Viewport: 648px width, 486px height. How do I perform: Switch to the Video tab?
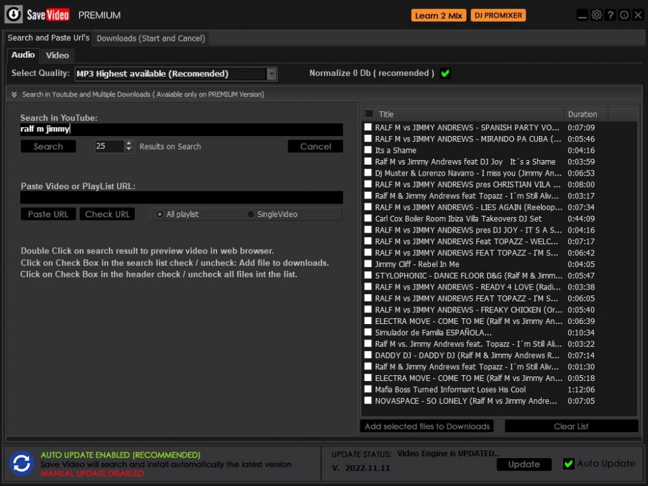point(58,55)
